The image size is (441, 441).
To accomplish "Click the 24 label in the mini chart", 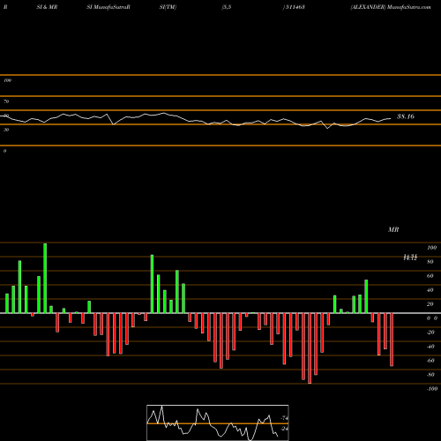I will tap(284, 429).
